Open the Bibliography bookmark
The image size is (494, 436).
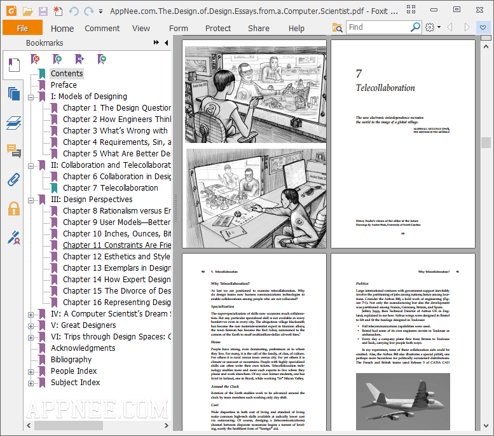(x=71, y=360)
